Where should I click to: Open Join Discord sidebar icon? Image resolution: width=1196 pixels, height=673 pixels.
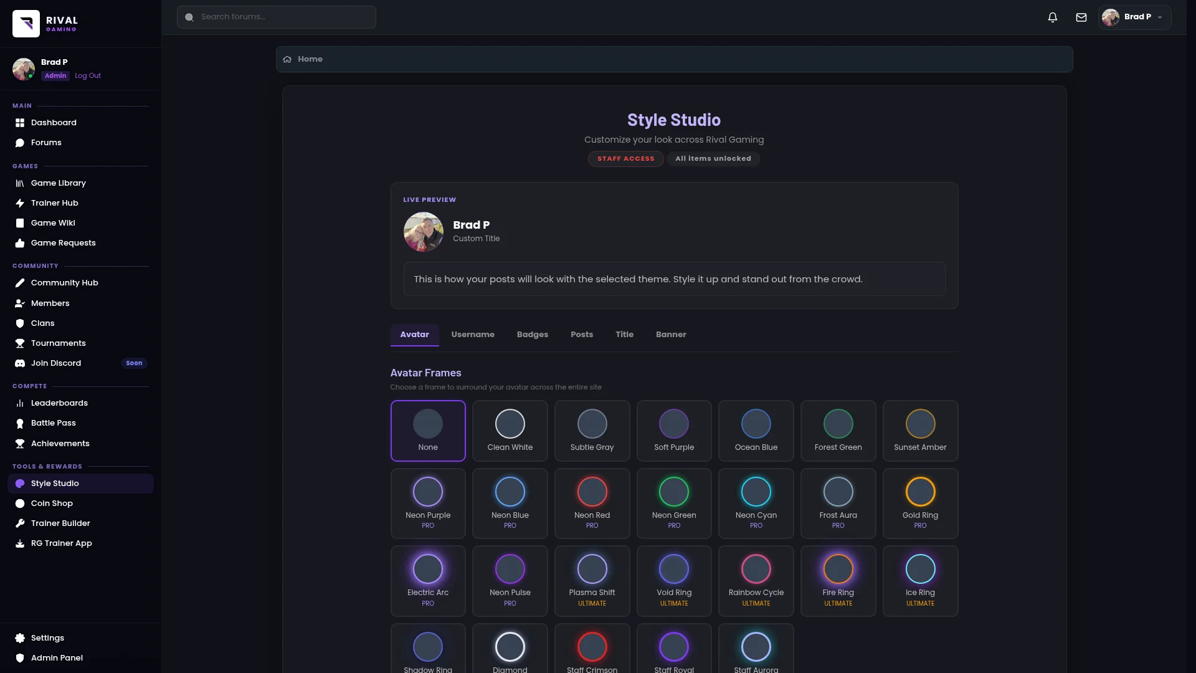click(20, 363)
